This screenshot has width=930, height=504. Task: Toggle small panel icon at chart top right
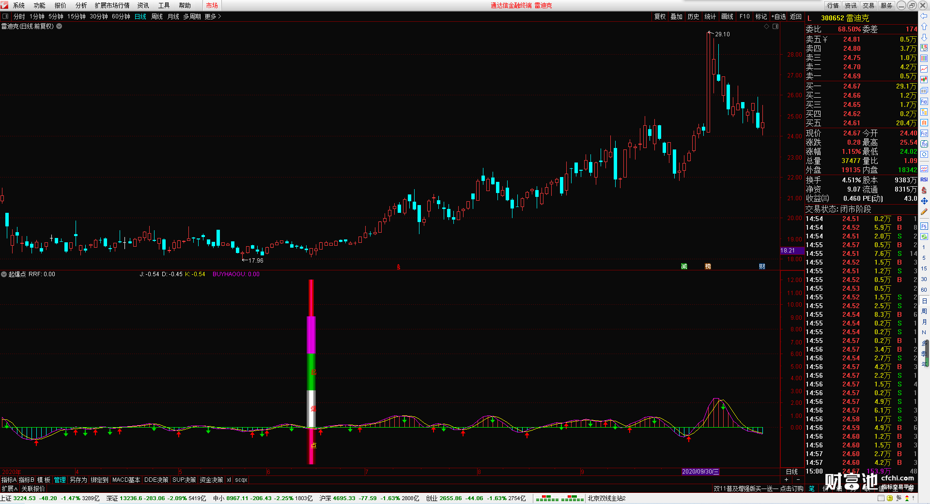click(775, 27)
